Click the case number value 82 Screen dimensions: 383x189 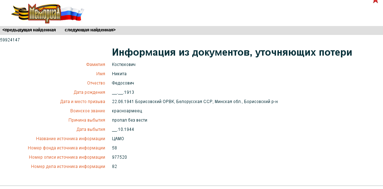[114, 167]
